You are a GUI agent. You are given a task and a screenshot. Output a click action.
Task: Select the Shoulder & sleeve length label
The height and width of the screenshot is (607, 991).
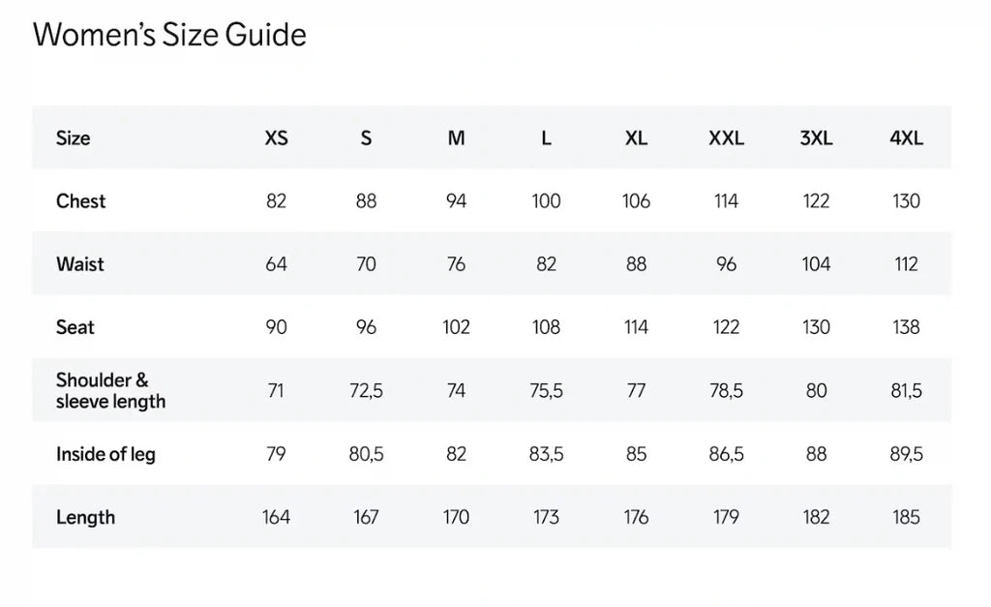pyautogui.click(x=110, y=390)
